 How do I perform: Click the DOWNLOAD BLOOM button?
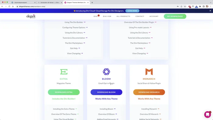pyautogui.click(x=106, y=92)
